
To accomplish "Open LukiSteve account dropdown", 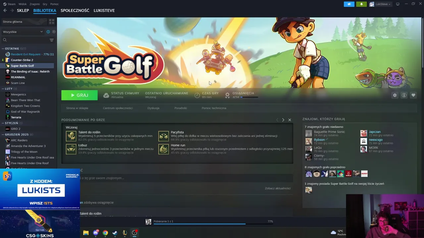I will click(x=380, y=4).
